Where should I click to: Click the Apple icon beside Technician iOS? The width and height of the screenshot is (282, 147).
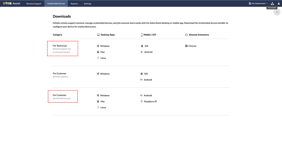(x=142, y=46)
